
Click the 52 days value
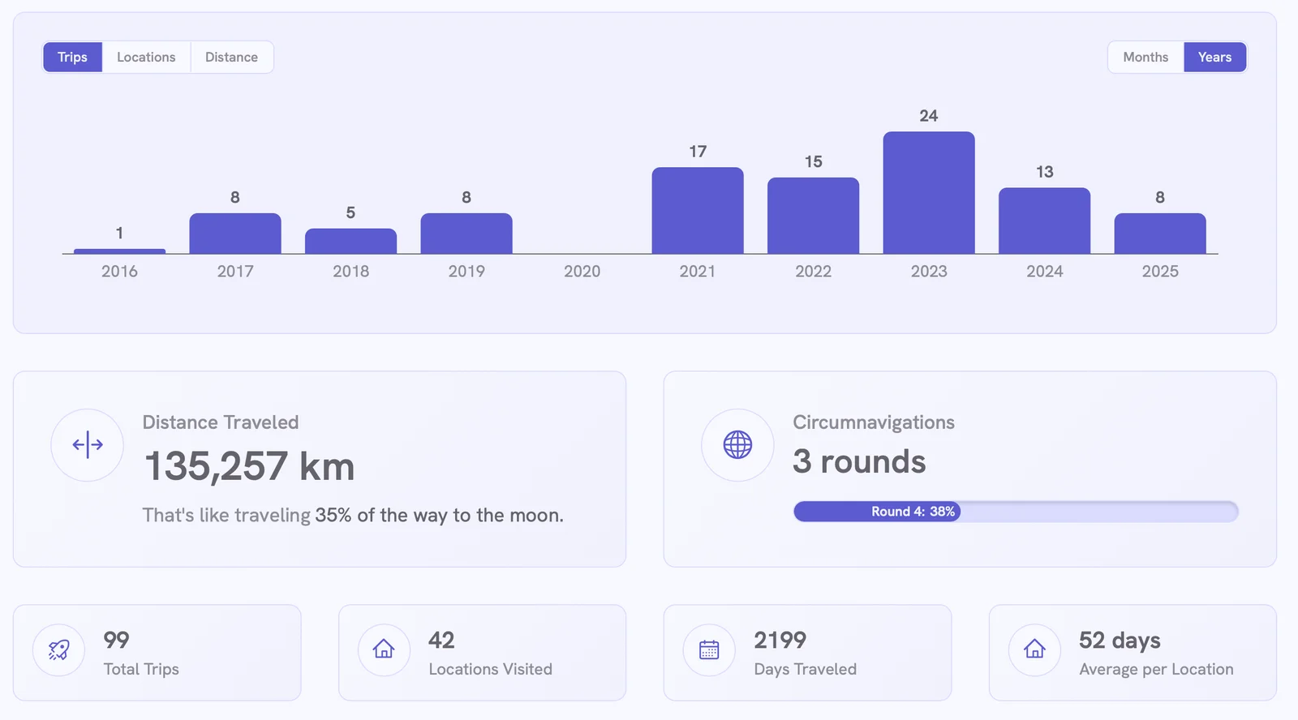point(1120,641)
